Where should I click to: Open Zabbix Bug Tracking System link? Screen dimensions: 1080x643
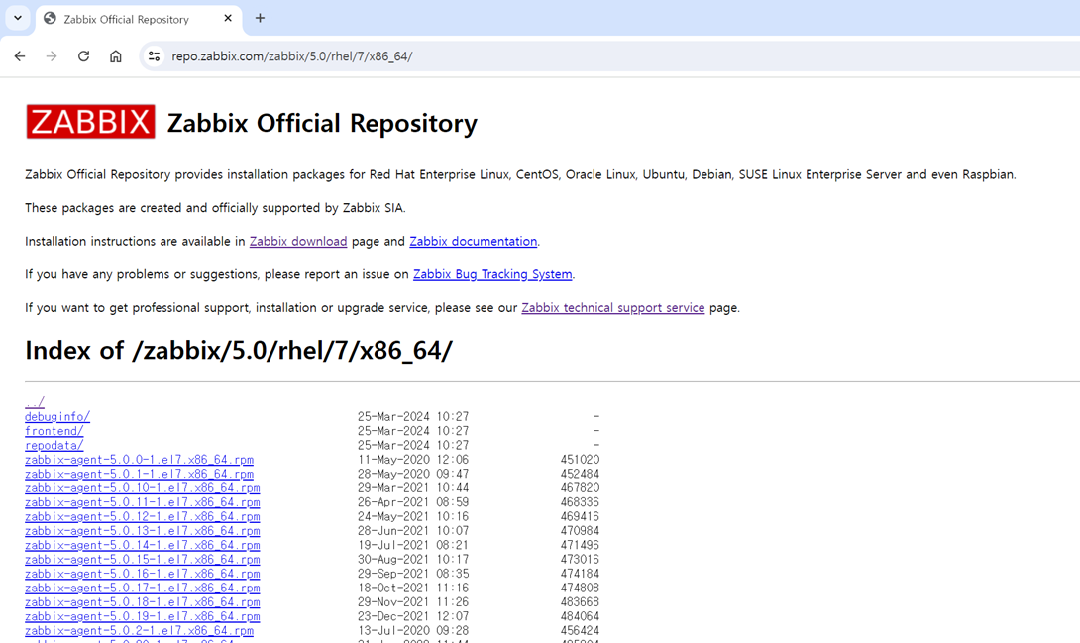click(x=492, y=274)
